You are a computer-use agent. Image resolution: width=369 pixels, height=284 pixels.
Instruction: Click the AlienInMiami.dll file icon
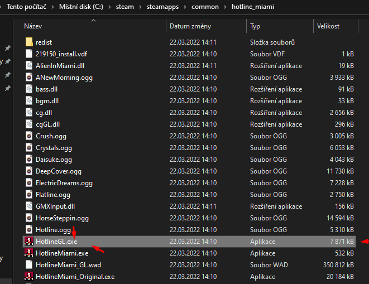(29, 66)
